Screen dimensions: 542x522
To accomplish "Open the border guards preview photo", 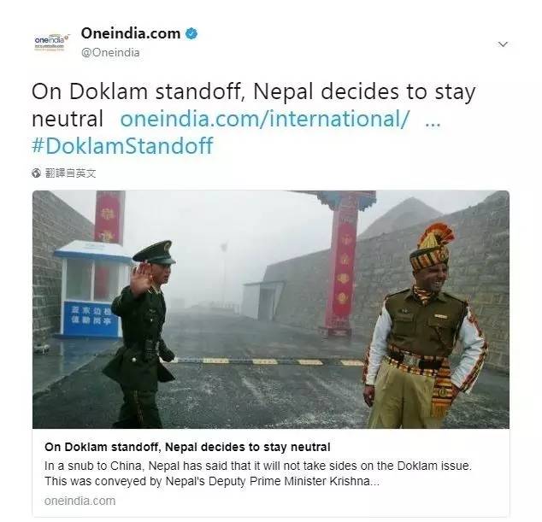I will 271,309.
